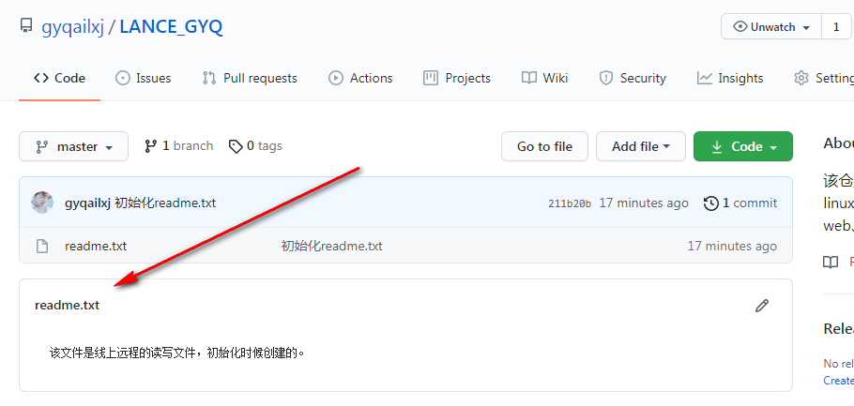Click the Go to file button
The image size is (854, 406).
tap(544, 146)
